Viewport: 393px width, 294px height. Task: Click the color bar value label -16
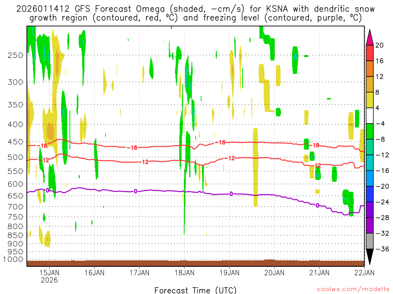pos(382,171)
